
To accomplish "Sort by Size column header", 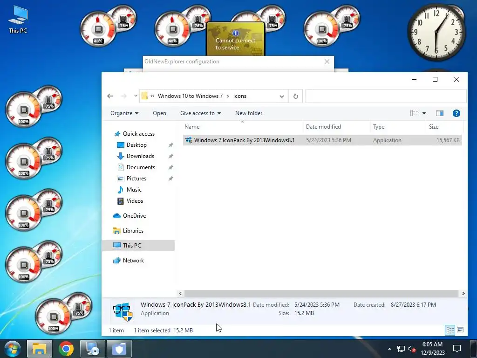I will click(444, 127).
